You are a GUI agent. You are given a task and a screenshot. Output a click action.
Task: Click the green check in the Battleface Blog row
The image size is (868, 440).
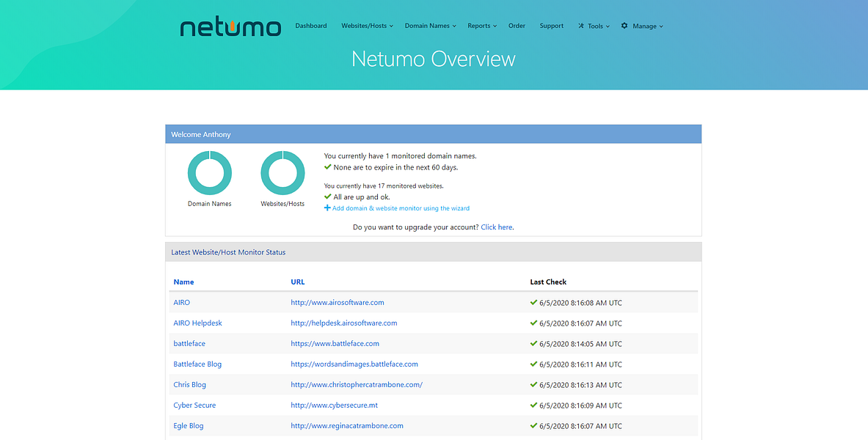pos(533,364)
